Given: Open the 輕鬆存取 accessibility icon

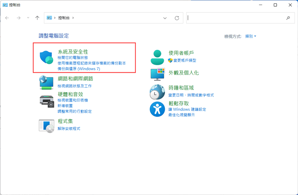Looking at the screenshot, I should click(x=157, y=109).
